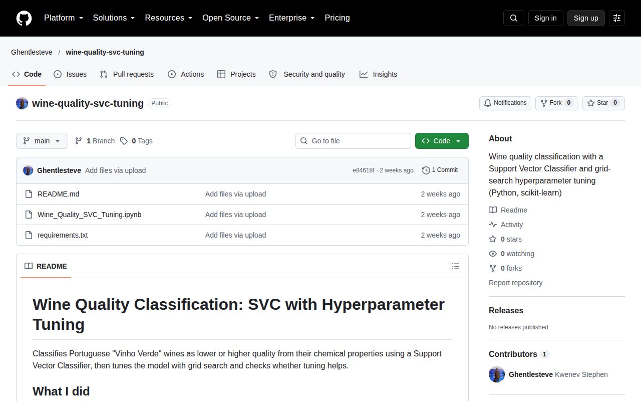Click the Sign up button

[586, 18]
